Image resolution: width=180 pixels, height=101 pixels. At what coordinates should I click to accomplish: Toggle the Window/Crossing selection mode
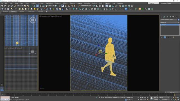click(x=34, y=6)
